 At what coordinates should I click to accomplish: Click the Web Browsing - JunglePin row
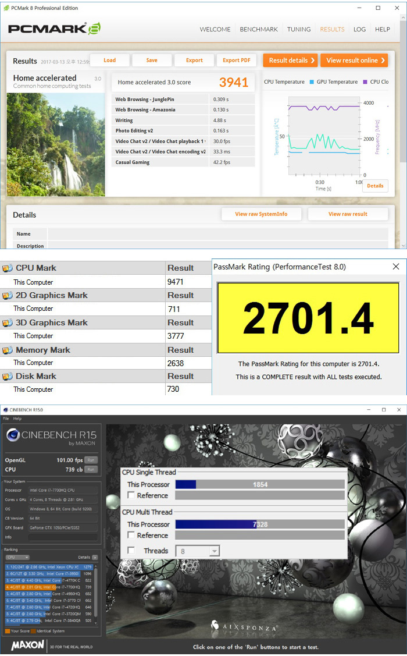[183, 99]
